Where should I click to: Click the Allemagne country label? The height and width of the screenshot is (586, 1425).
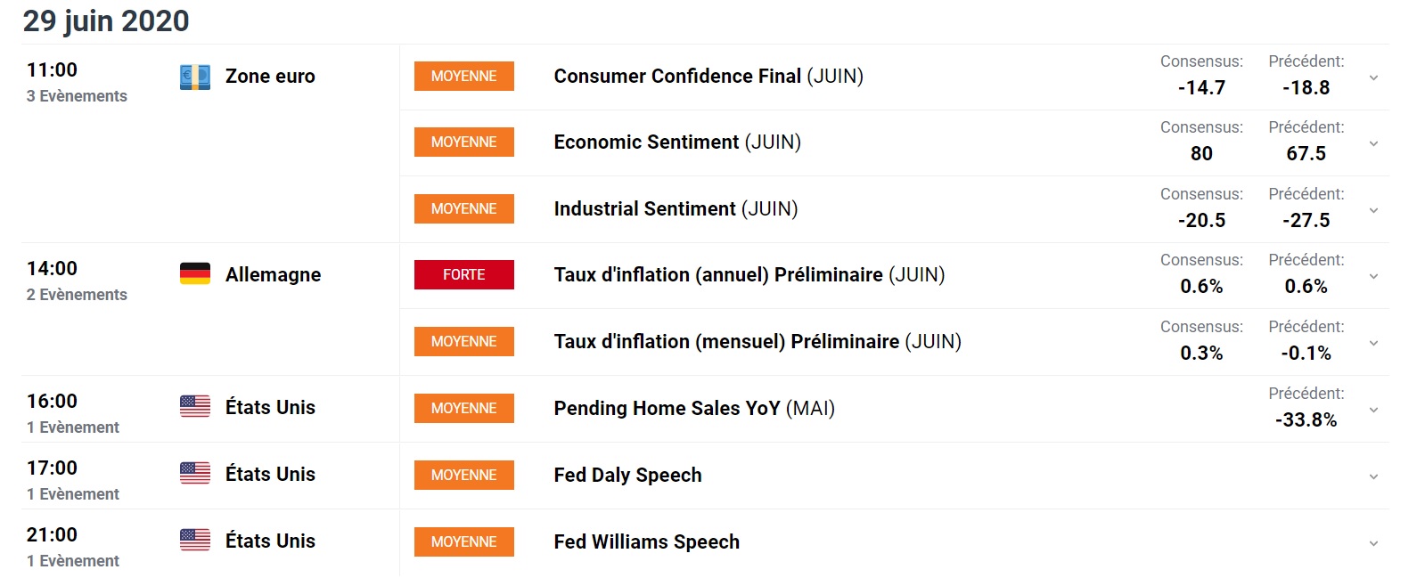tap(273, 275)
